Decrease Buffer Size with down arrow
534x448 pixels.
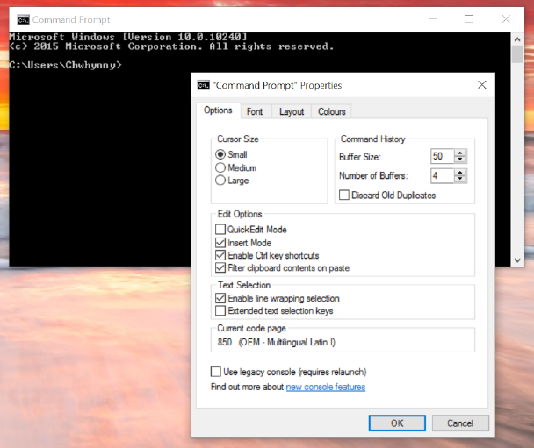tap(460, 160)
